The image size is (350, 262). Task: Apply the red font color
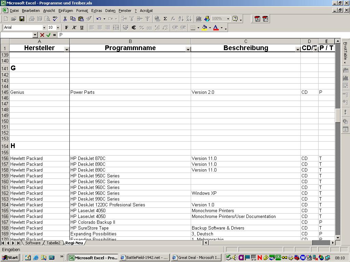[216, 28]
